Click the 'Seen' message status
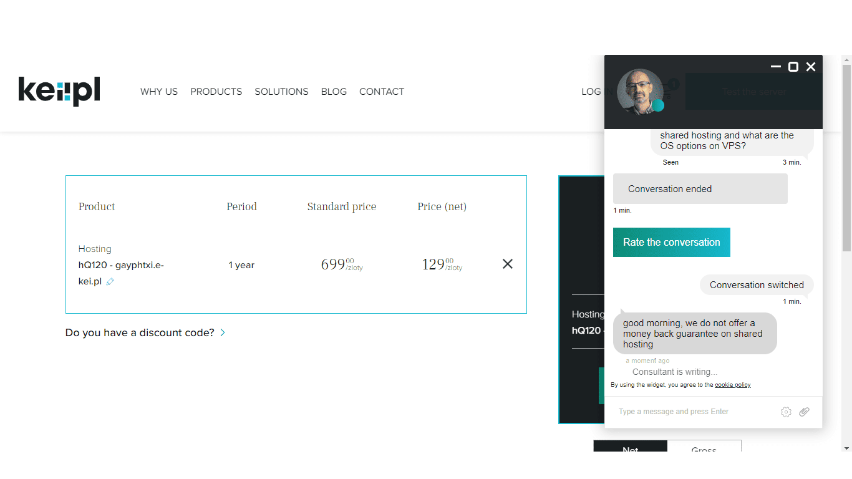Screen dimensions: 852x479 pos(670,162)
